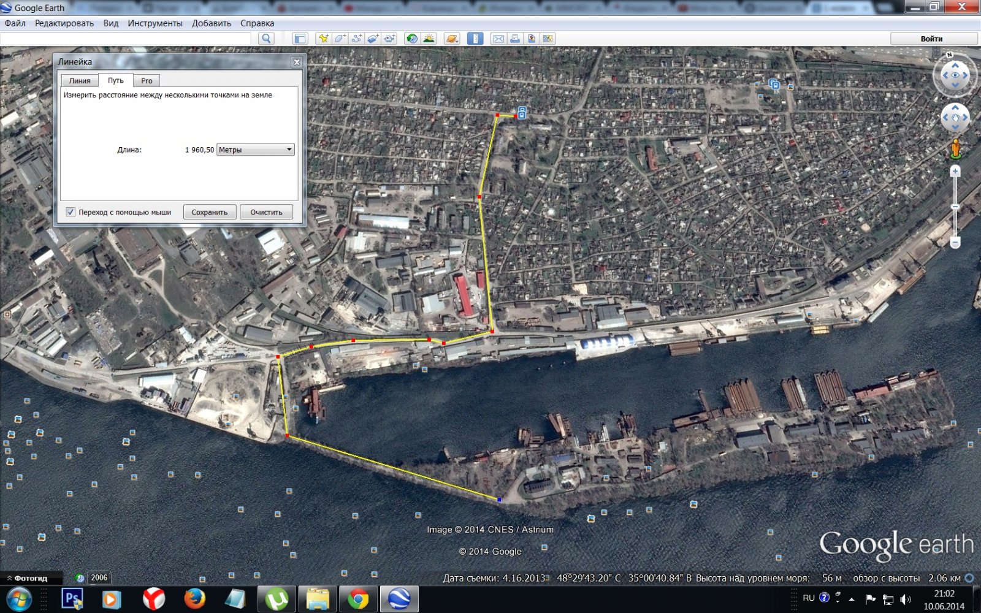
Task: Click the search input field
Action: [126, 38]
